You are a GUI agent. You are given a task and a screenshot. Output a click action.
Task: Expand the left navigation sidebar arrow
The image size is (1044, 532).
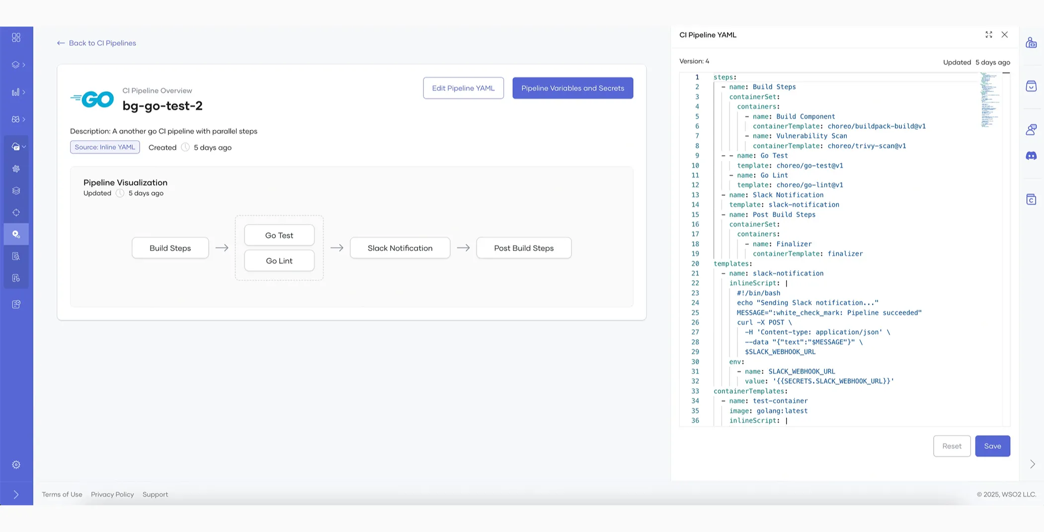point(16,495)
